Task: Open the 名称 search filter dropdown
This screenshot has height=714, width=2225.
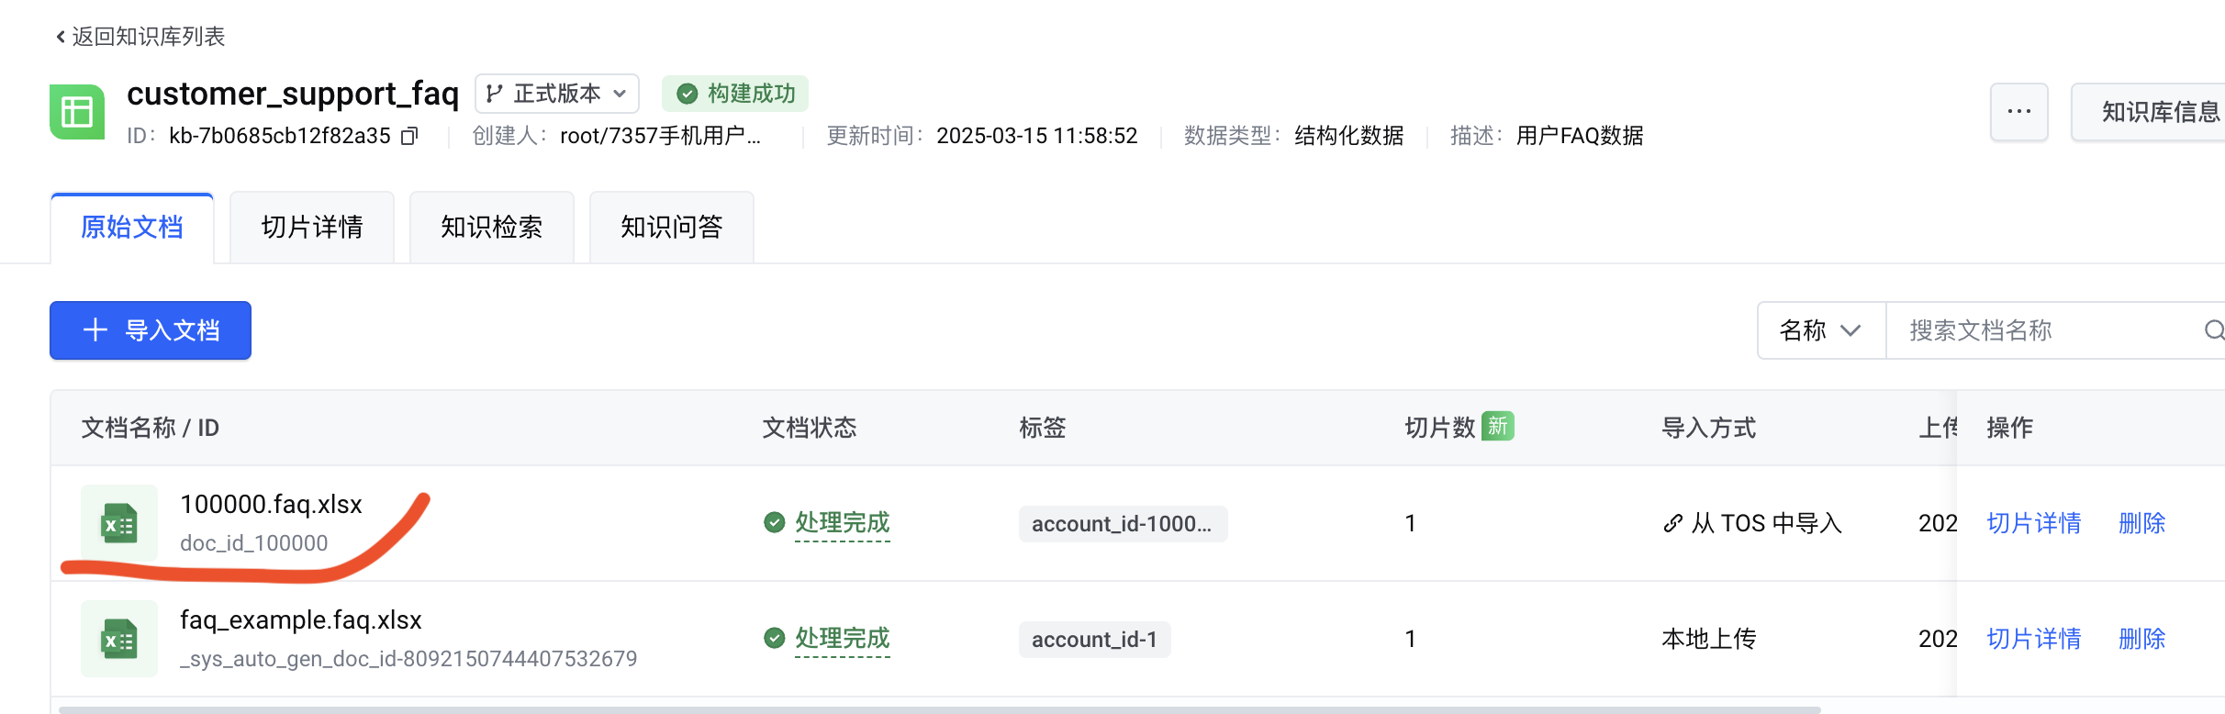Action: (1821, 330)
